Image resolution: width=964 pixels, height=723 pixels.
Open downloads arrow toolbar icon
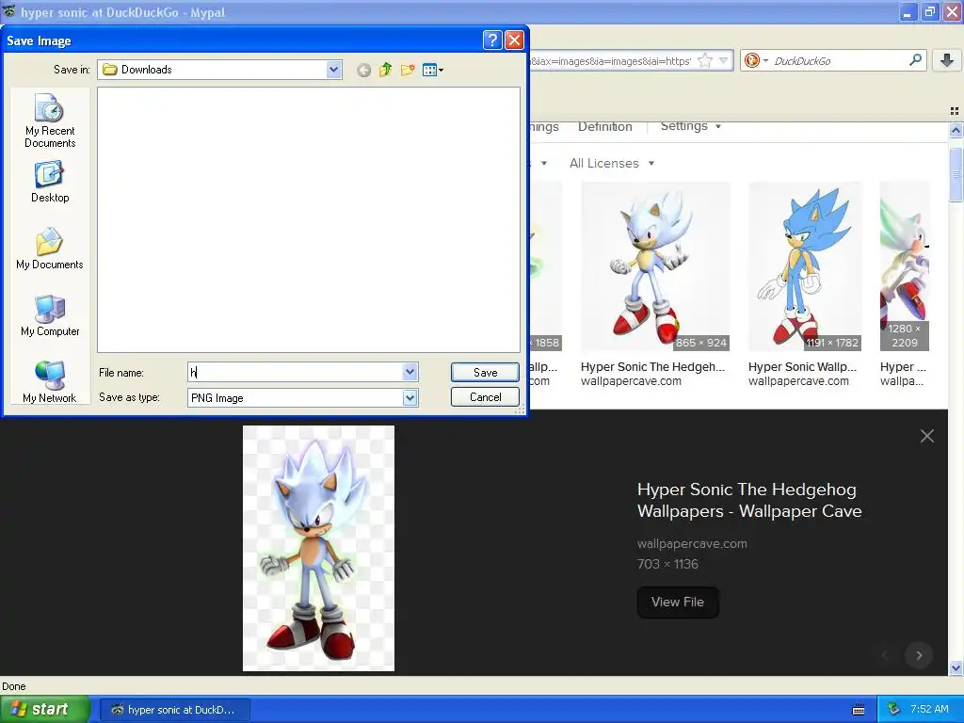click(947, 59)
